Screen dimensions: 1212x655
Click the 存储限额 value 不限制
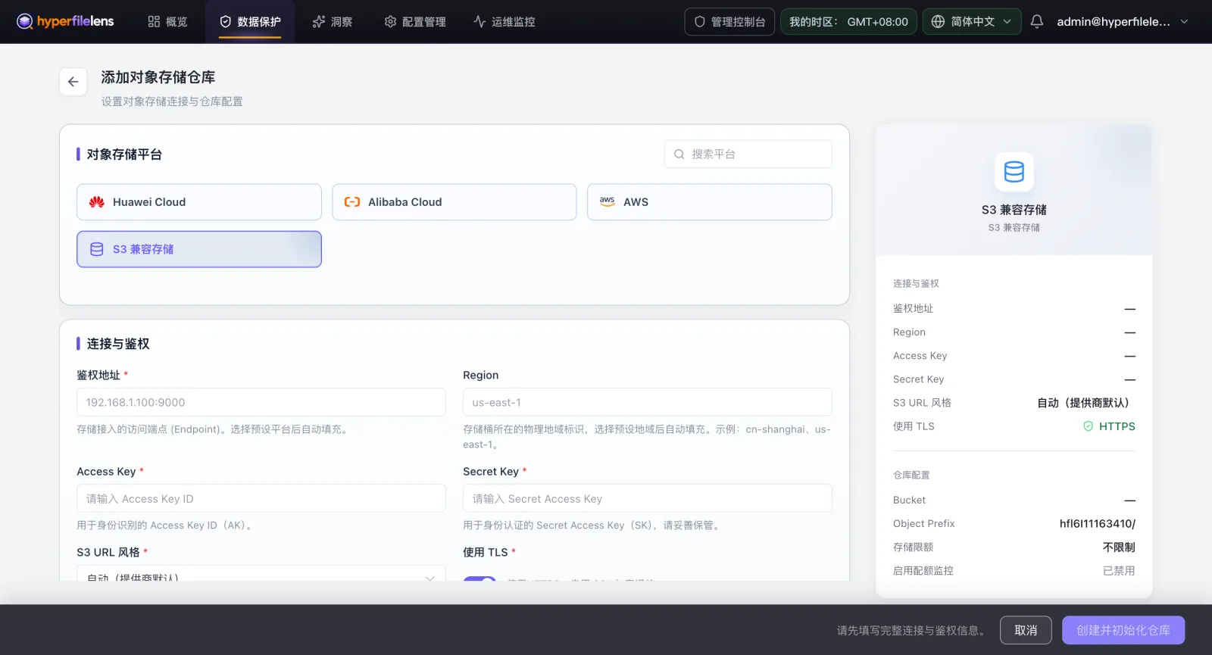(1119, 547)
